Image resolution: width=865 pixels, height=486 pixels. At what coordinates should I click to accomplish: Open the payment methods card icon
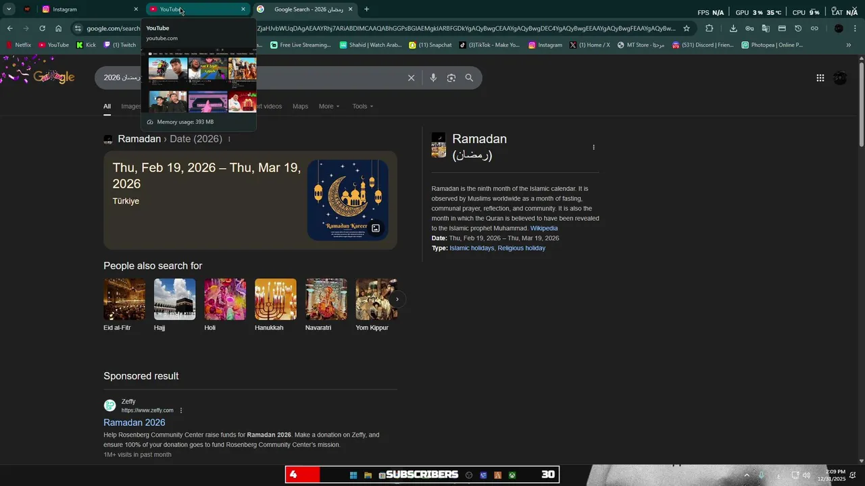[x=782, y=28]
